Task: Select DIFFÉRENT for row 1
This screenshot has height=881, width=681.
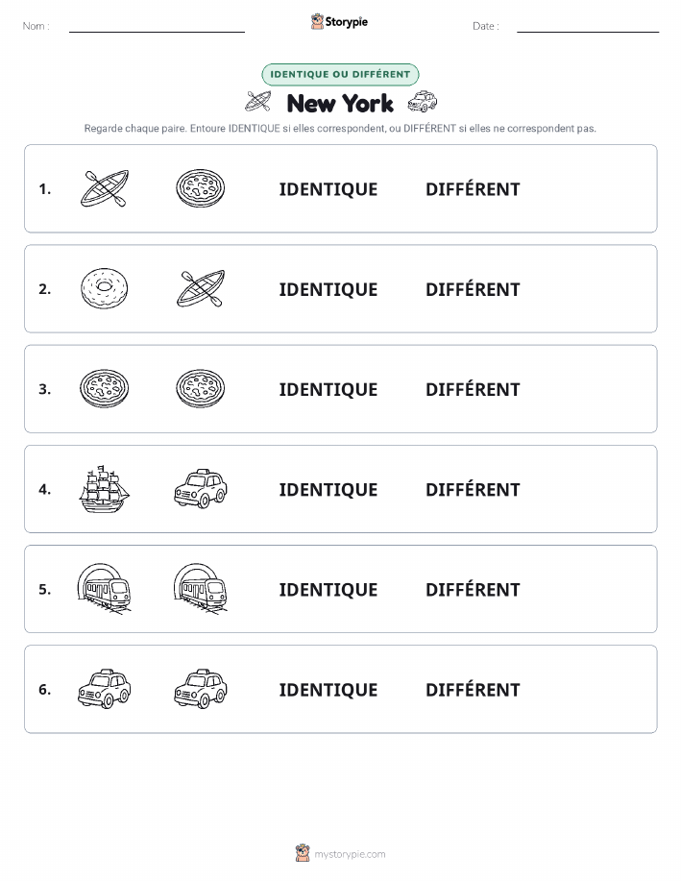Action: 473,189
